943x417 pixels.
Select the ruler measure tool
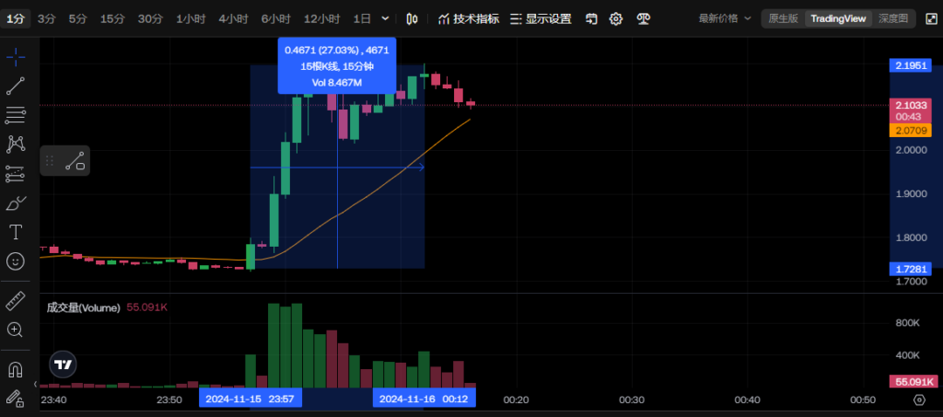(16, 300)
